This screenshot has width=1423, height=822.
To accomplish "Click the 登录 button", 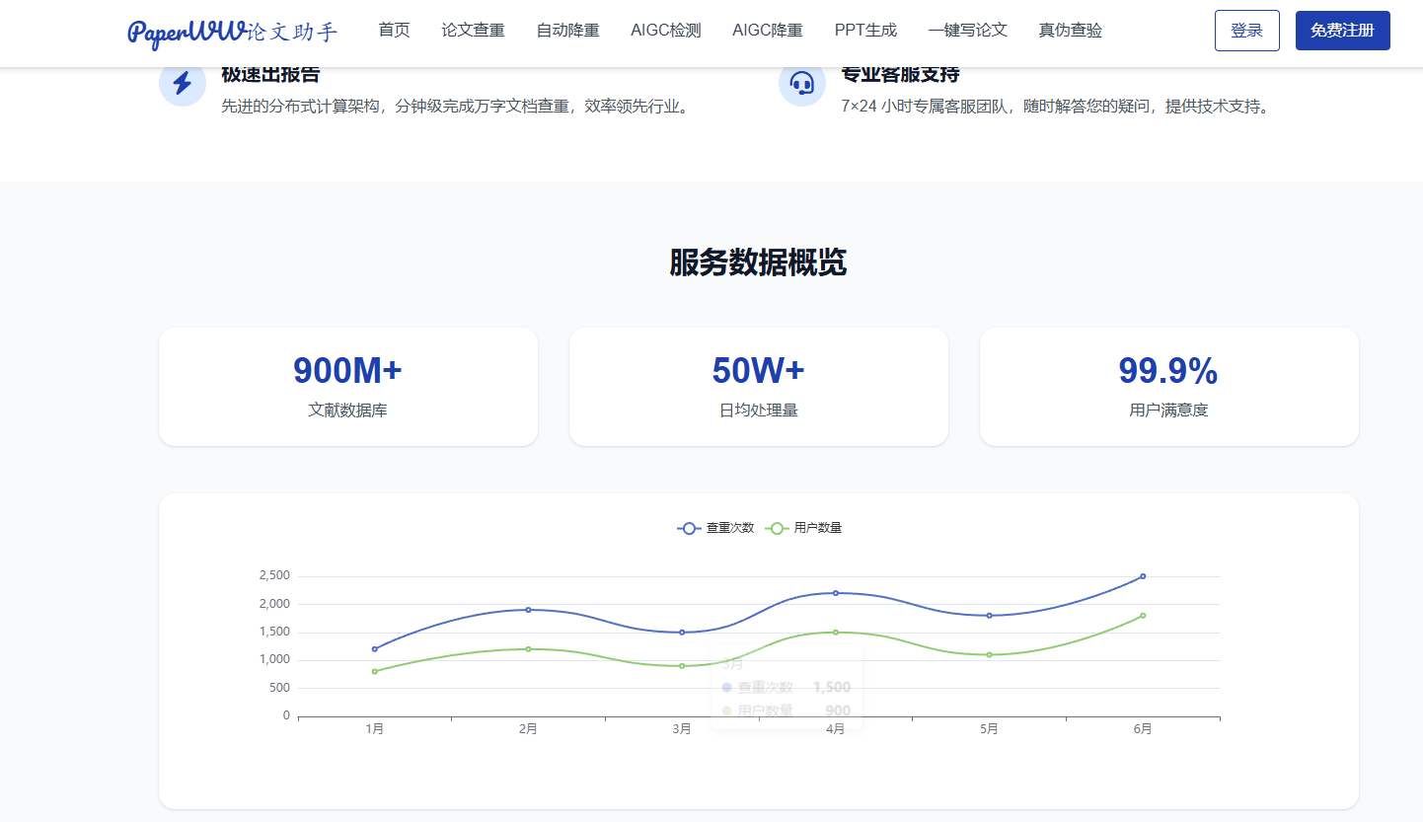I will pos(1247,31).
